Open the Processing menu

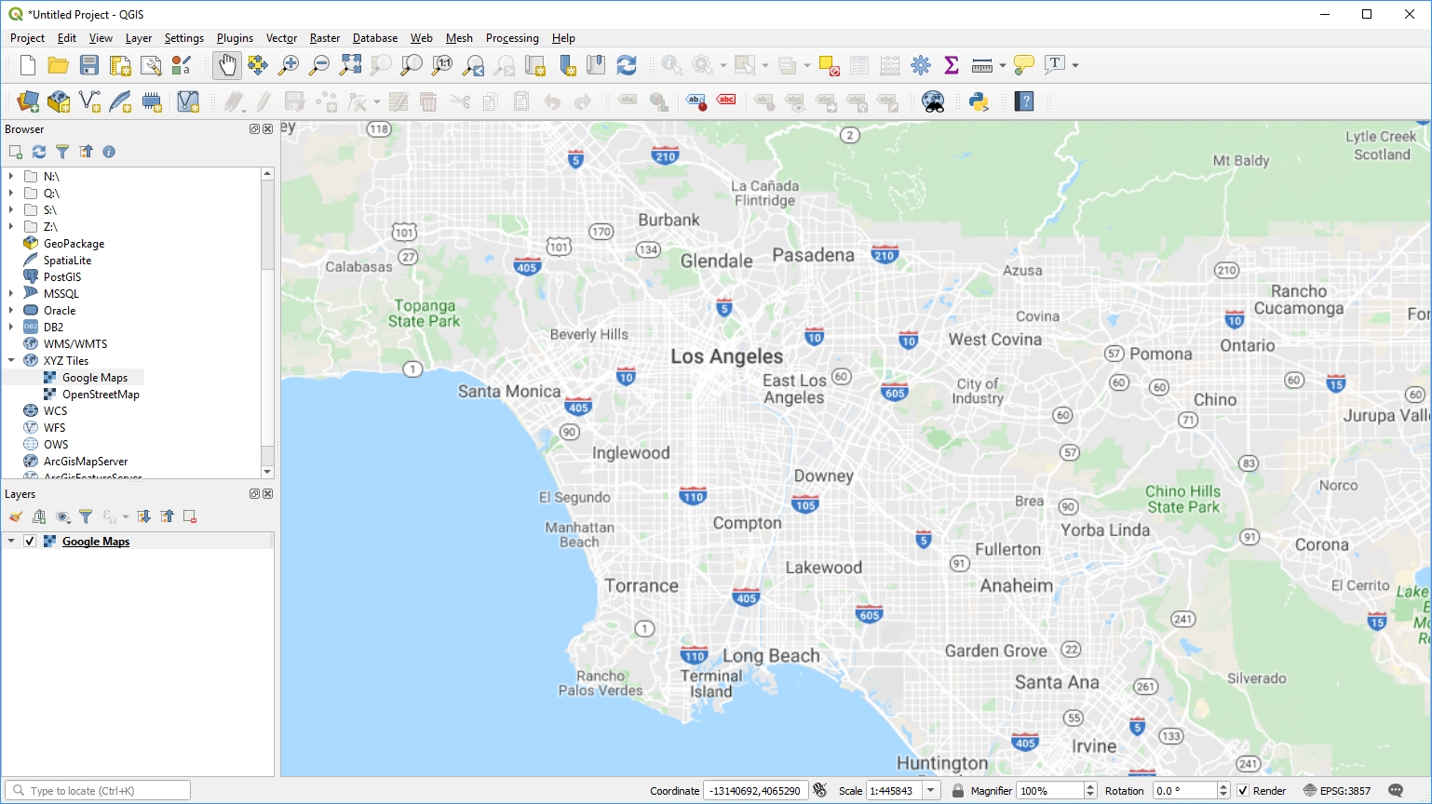tap(512, 38)
